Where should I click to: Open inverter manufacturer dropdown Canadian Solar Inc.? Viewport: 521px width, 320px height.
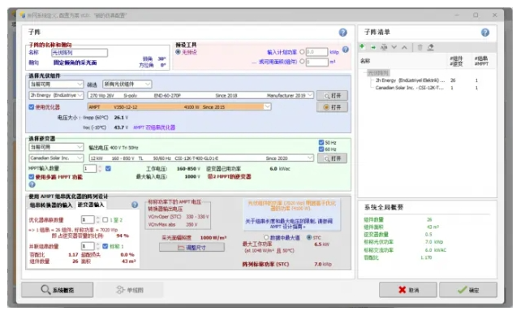(x=56, y=158)
